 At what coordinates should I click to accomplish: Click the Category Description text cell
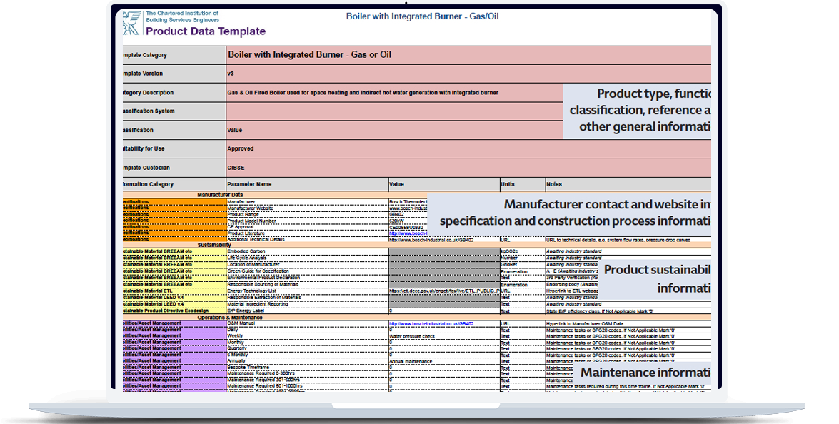pyautogui.click(x=394, y=93)
